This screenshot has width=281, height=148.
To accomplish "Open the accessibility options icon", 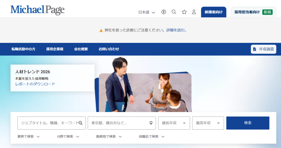I will [x=164, y=12].
